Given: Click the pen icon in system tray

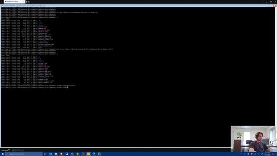Looking at the screenshot, I should [262, 154].
